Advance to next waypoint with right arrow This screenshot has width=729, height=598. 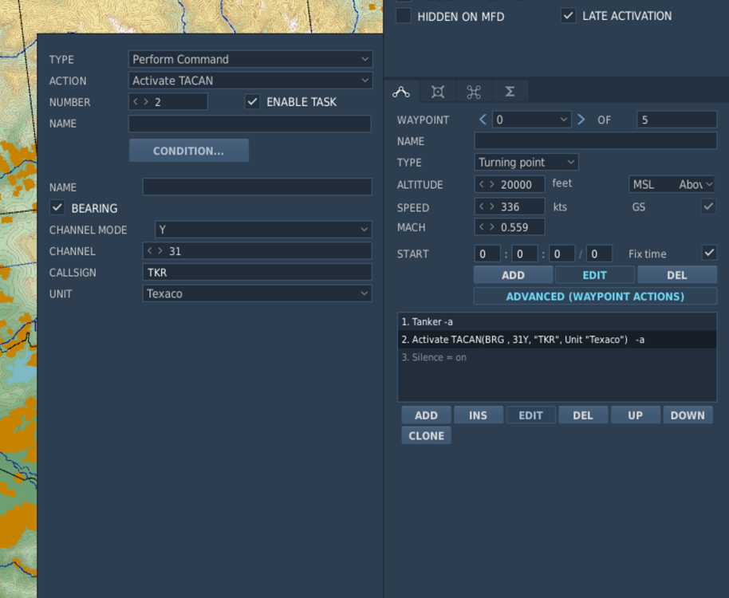pos(581,120)
